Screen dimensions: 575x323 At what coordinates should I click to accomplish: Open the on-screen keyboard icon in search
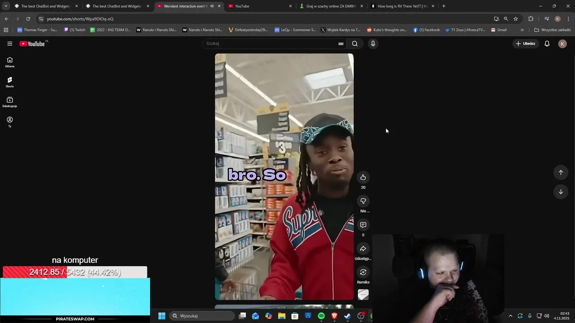click(x=341, y=44)
